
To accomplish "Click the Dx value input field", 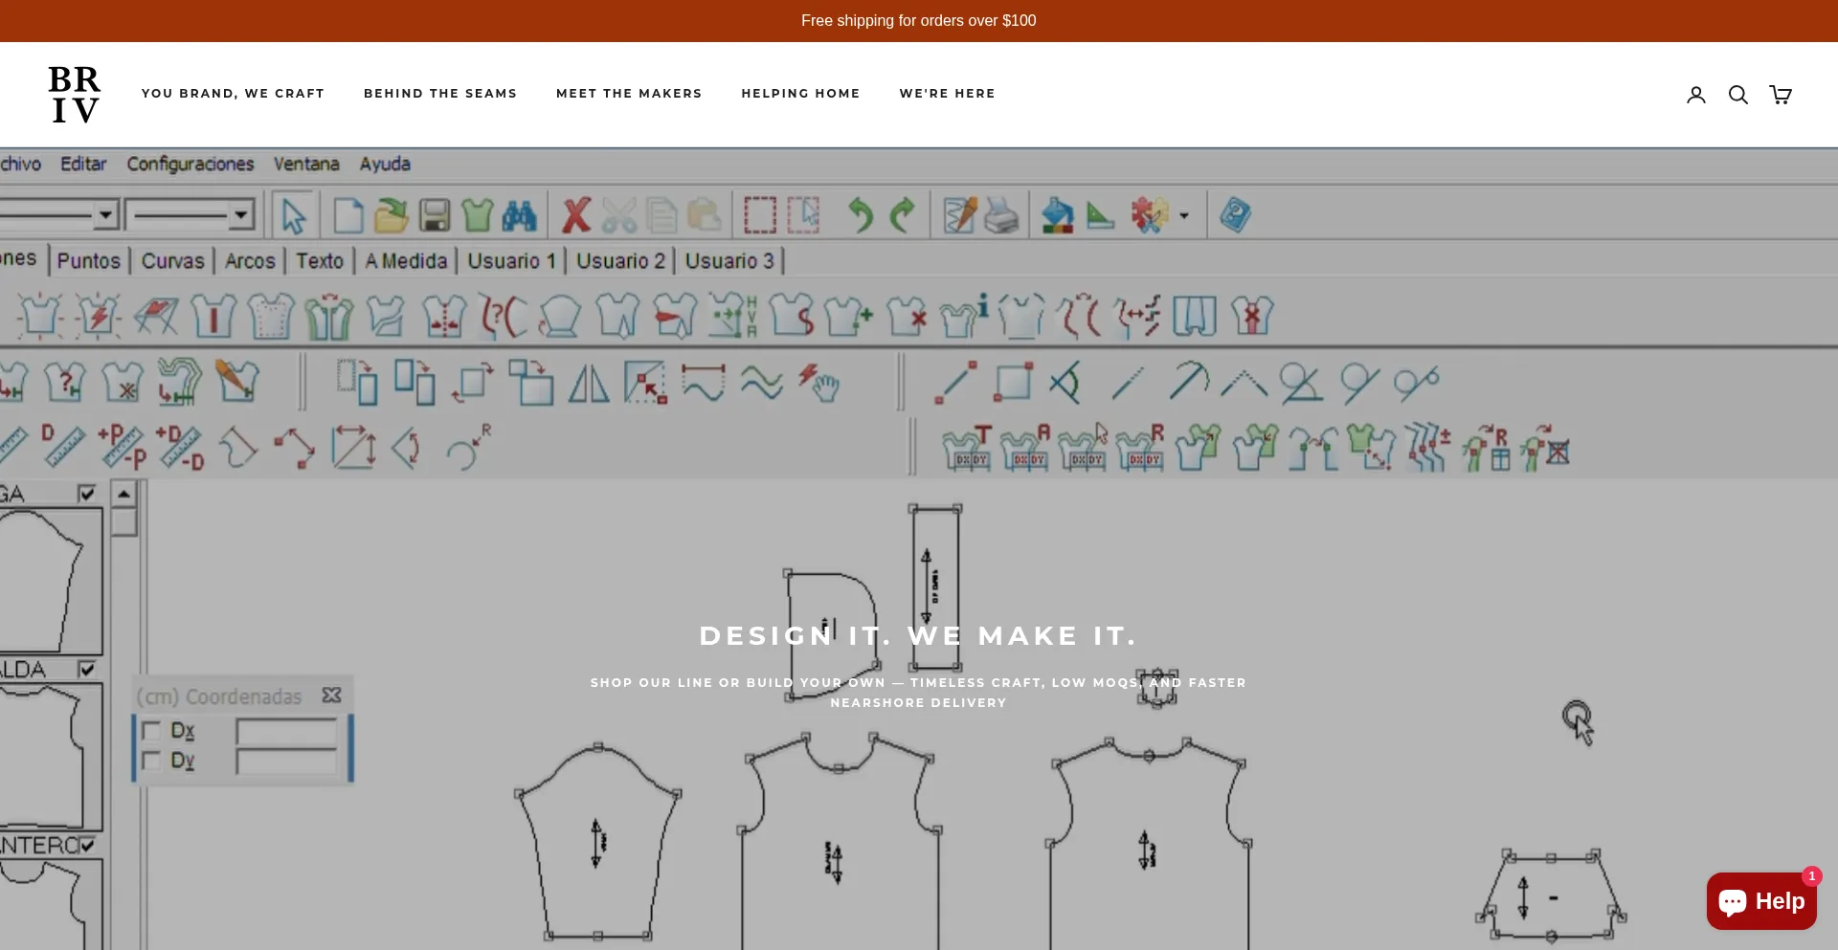I will (x=286, y=733).
